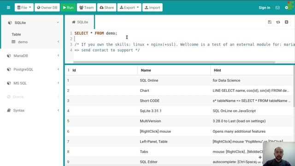Click the PostgreSQL cube icon

(x=9, y=70)
